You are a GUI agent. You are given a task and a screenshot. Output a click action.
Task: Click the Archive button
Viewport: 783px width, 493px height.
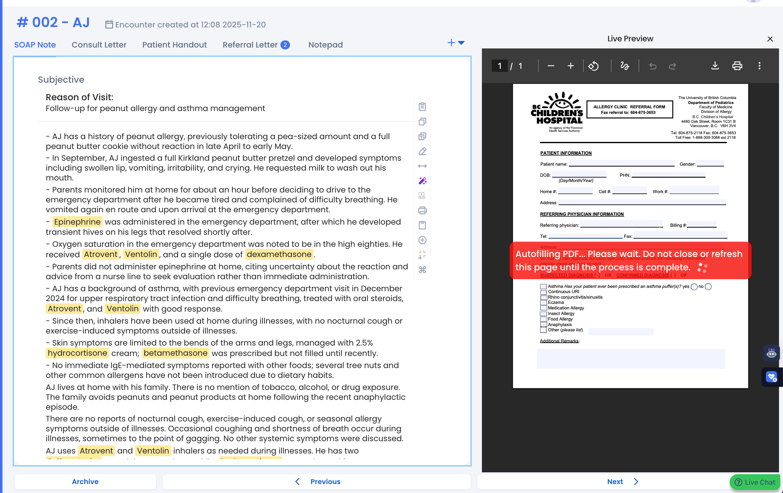click(85, 482)
